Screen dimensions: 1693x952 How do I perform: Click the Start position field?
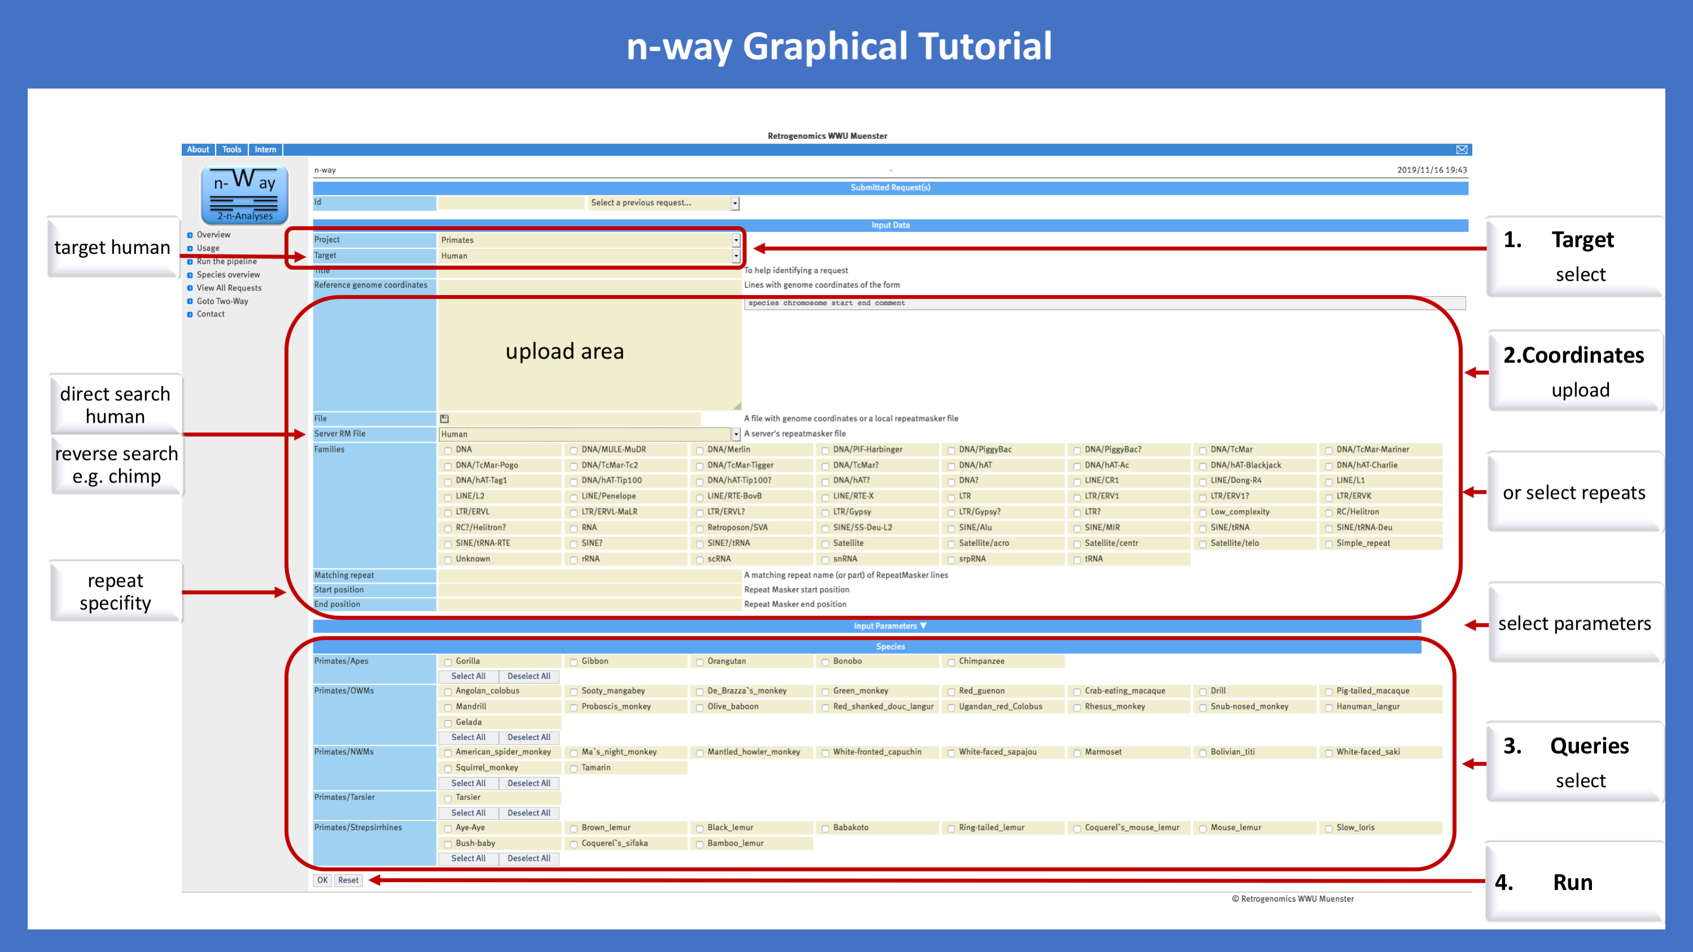tap(589, 589)
